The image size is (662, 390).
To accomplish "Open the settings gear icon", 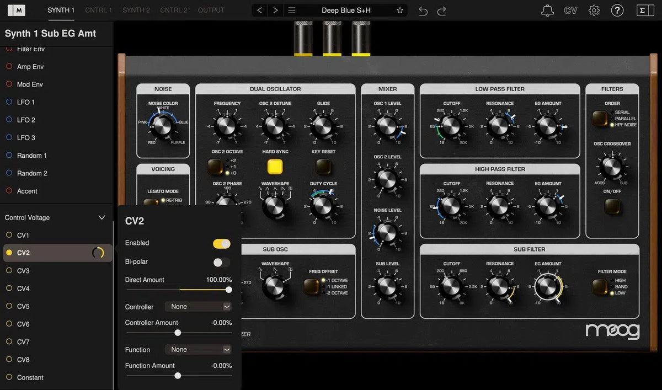I will [594, 10].
